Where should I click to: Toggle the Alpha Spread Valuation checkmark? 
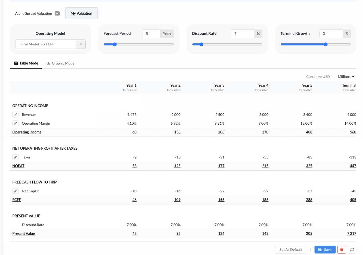tap(57, 13)
